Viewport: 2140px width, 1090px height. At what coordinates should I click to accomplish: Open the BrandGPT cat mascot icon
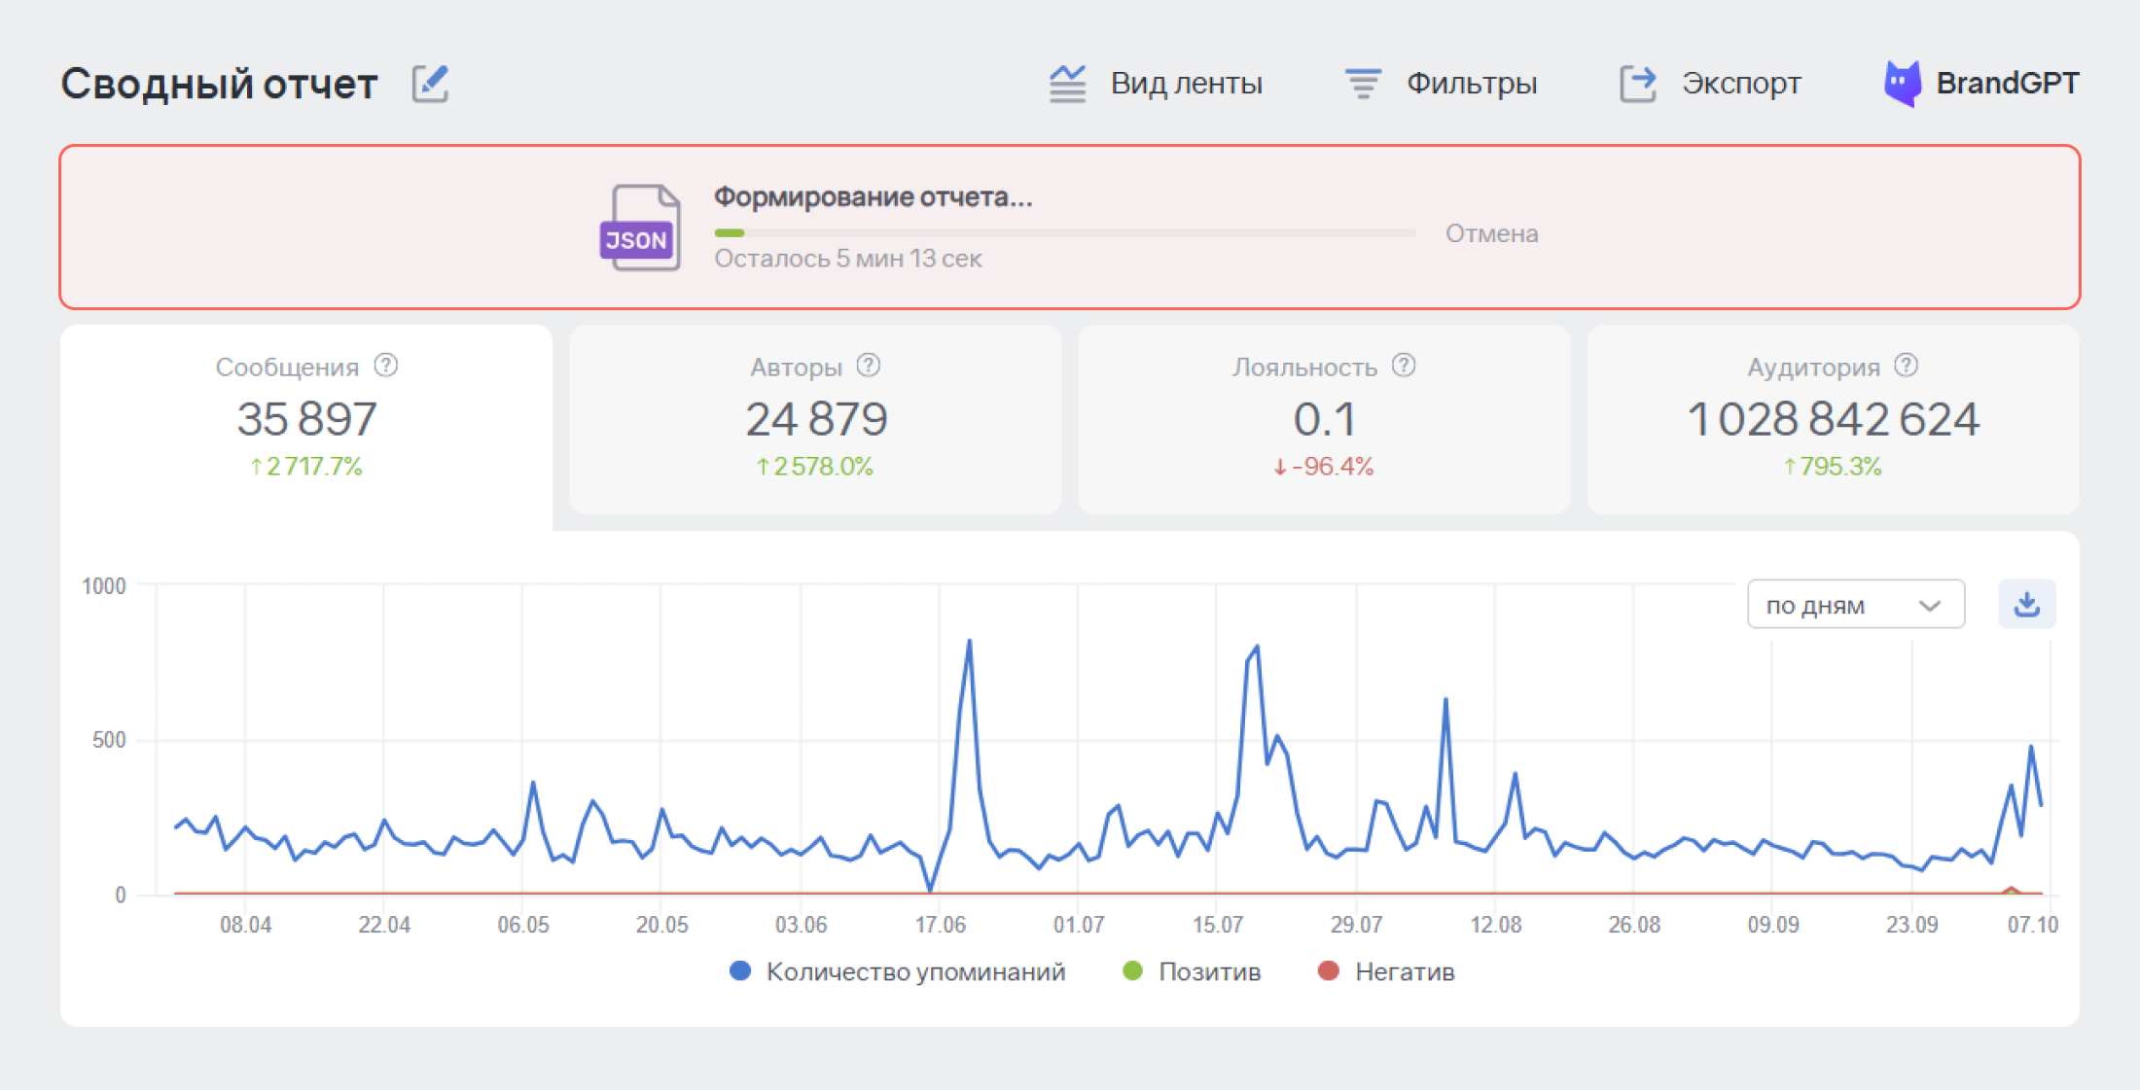[1903, 84]
